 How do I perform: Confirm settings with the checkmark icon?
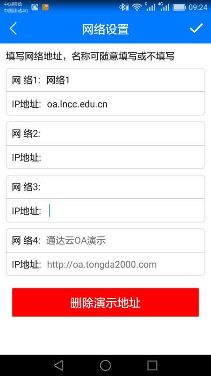click(196, 28)
